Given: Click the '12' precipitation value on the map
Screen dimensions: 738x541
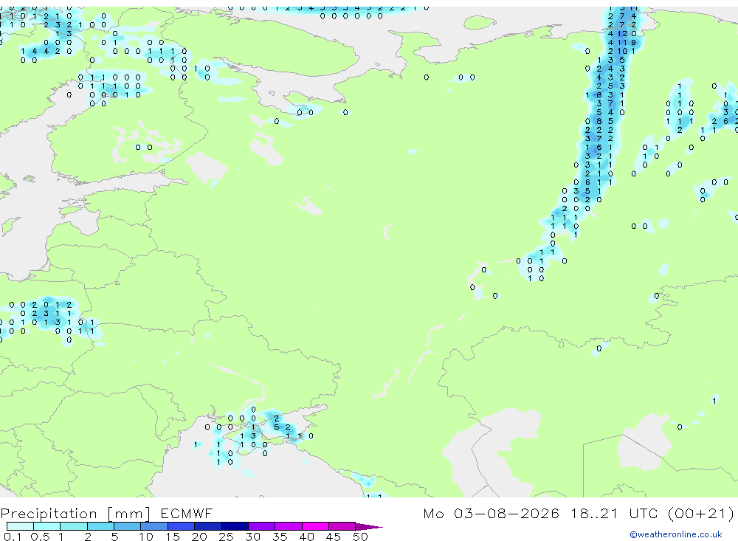Looking at the screenshot, I should click(622, 33).
